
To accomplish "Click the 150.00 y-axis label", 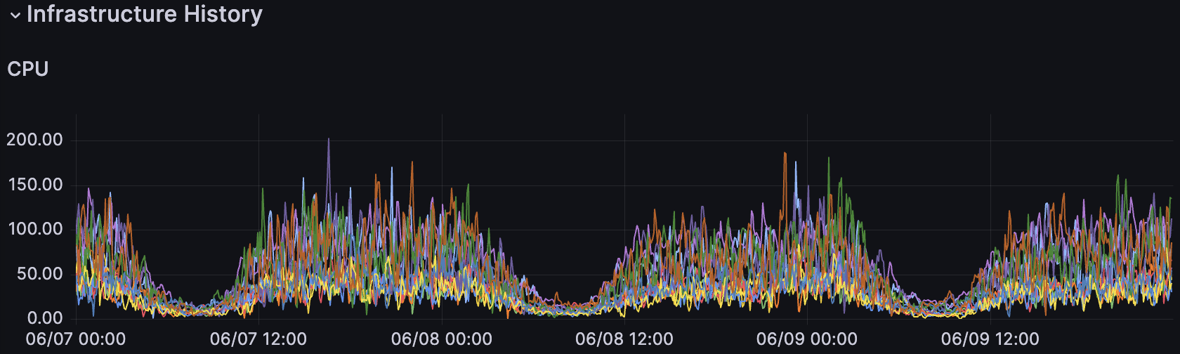I will (35, 185).
